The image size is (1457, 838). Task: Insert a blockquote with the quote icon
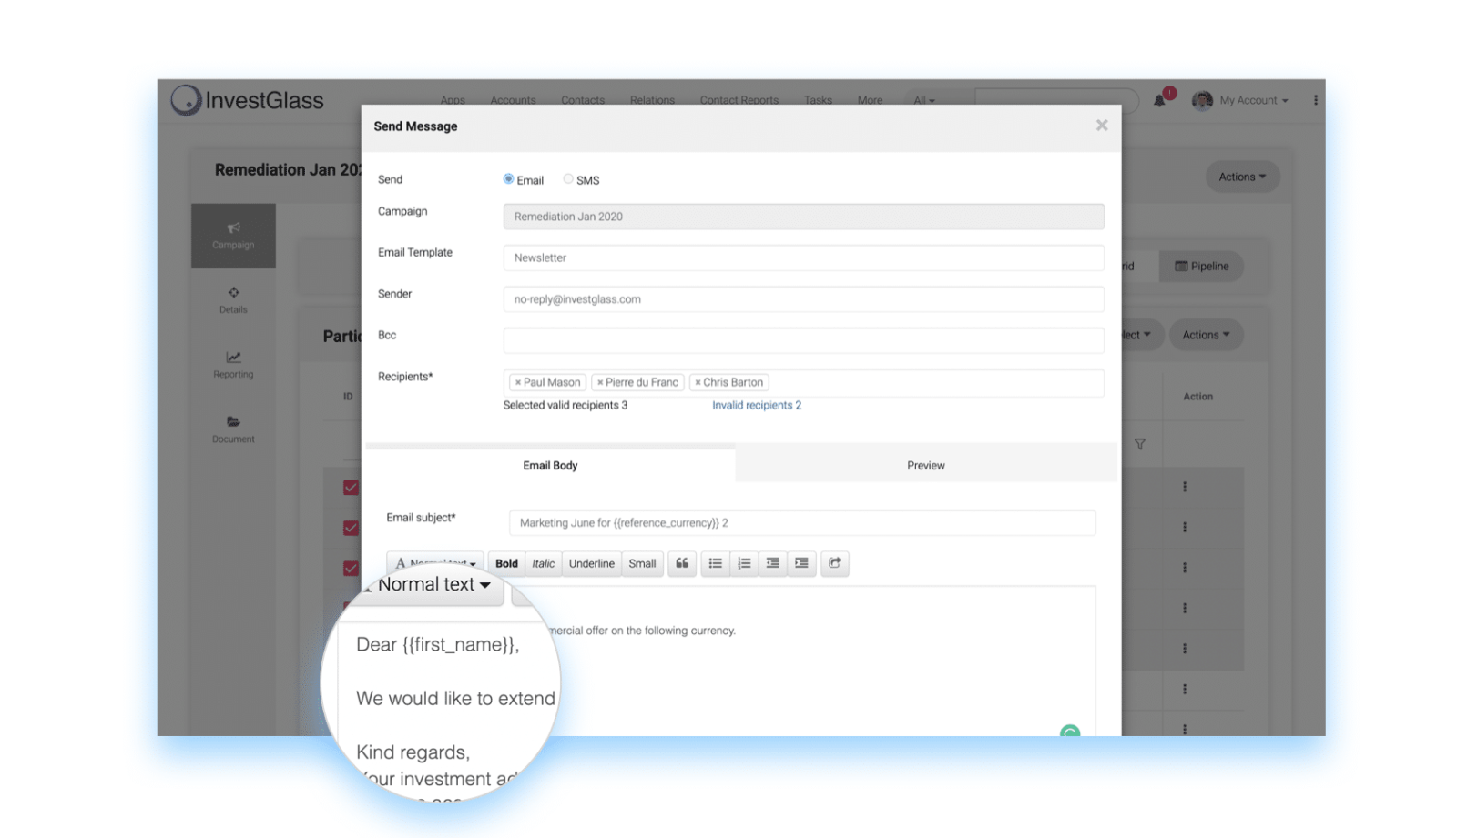pyautogui.click(x=682, y=564)
